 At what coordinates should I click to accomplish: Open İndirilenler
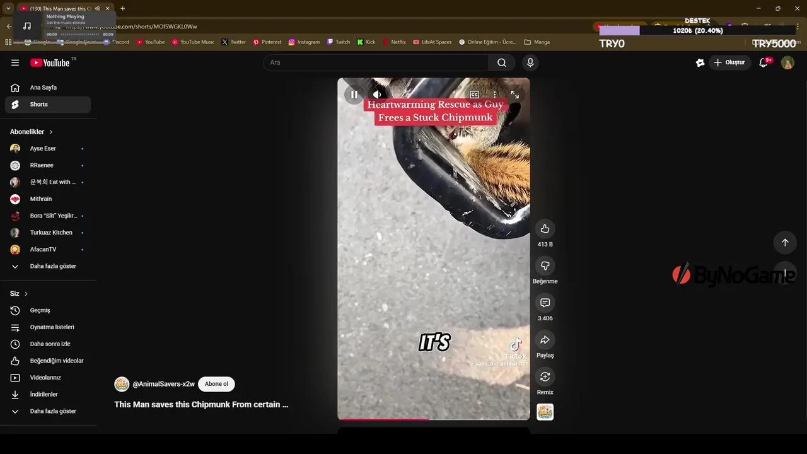click(x=48, y=395)
